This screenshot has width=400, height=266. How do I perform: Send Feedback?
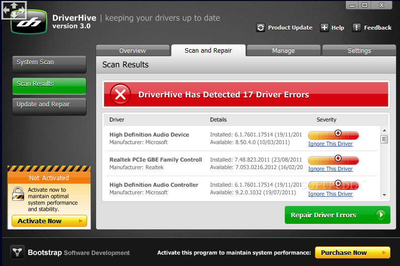tap(372, 28)
